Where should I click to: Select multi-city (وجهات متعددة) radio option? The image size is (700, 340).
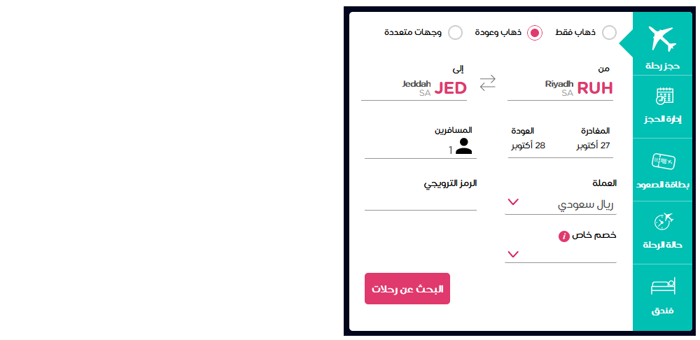click(456, 33)
